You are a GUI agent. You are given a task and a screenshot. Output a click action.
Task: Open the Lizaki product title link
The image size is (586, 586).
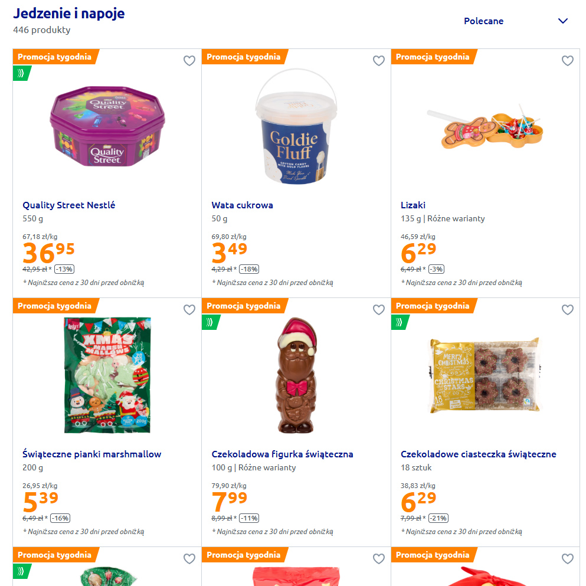pos(413,205)
